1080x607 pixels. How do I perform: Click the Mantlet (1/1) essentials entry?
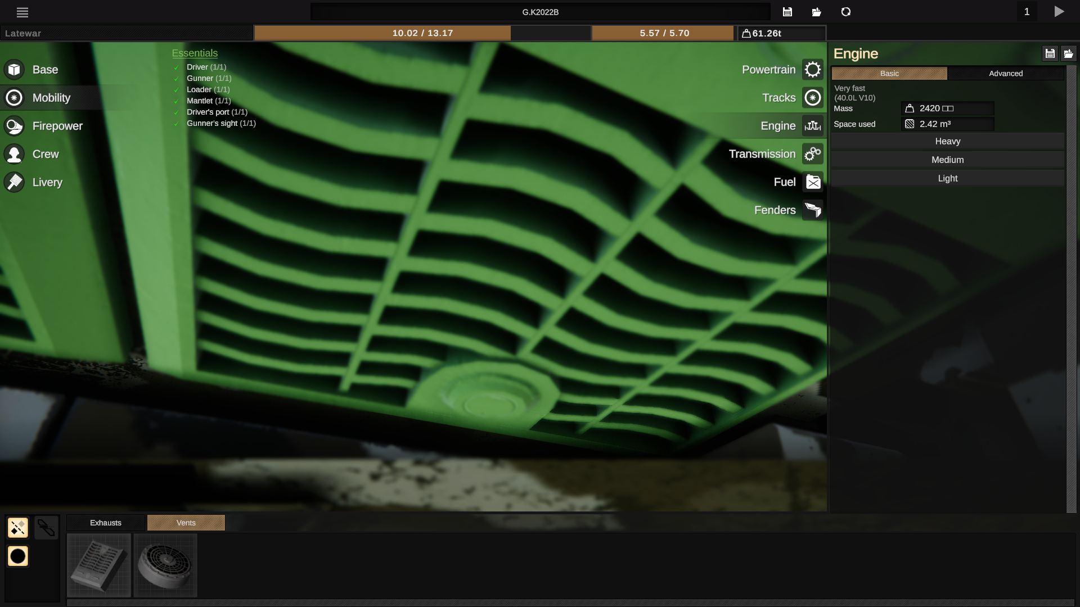(x=209, y=101)
